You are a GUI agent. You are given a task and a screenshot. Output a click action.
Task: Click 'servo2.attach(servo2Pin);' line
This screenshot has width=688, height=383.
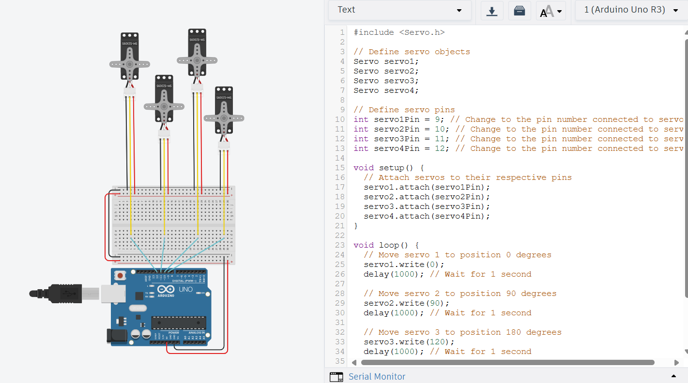427,197
